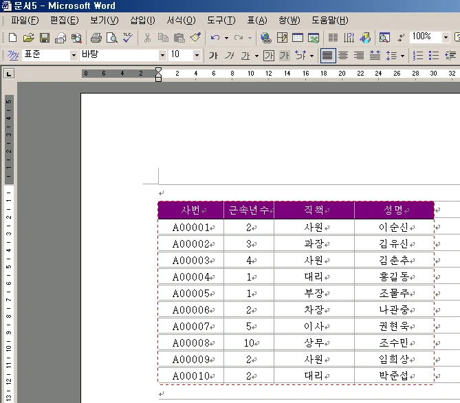This screenshot has width=460, height=403.
Task: Open the 표(A) menu
Action: point(257,20)
